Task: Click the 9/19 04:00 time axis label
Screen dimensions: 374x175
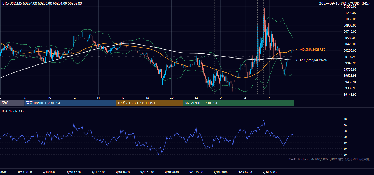Action: (270, 172)
